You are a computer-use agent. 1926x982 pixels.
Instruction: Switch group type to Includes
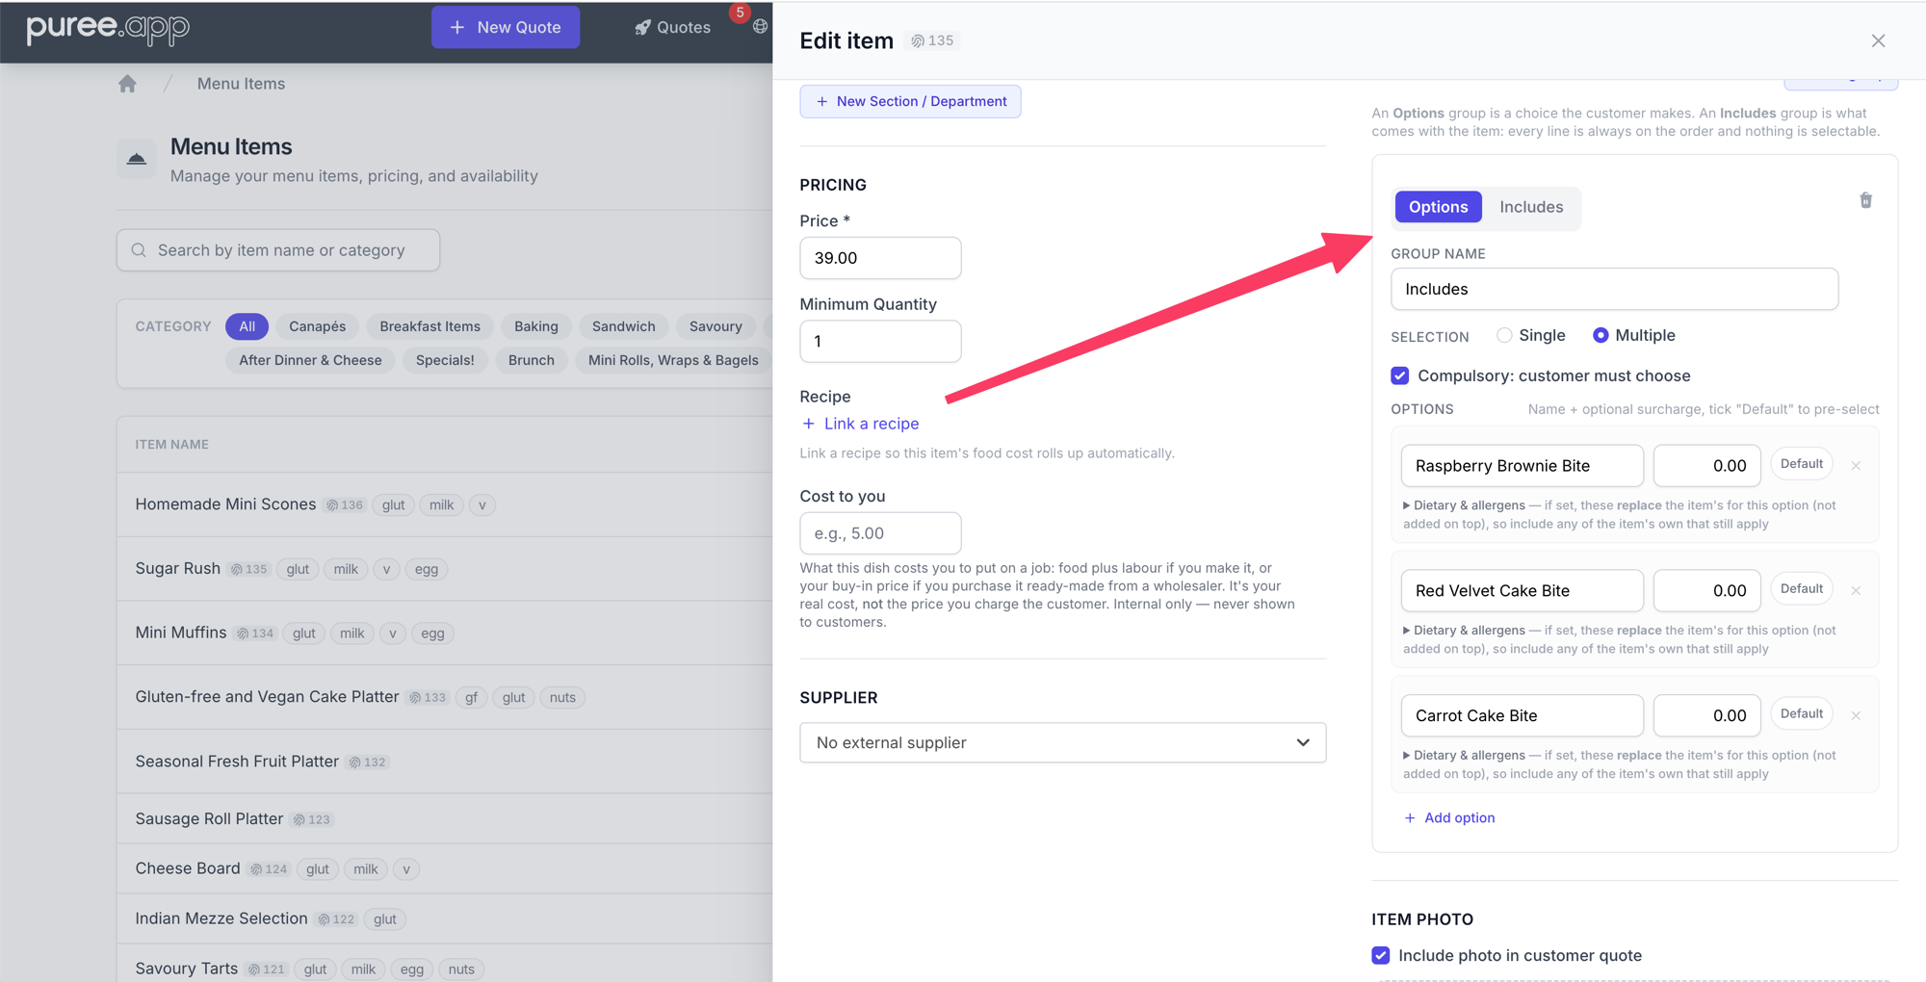pyautogui.click(x=1531, y=207)
